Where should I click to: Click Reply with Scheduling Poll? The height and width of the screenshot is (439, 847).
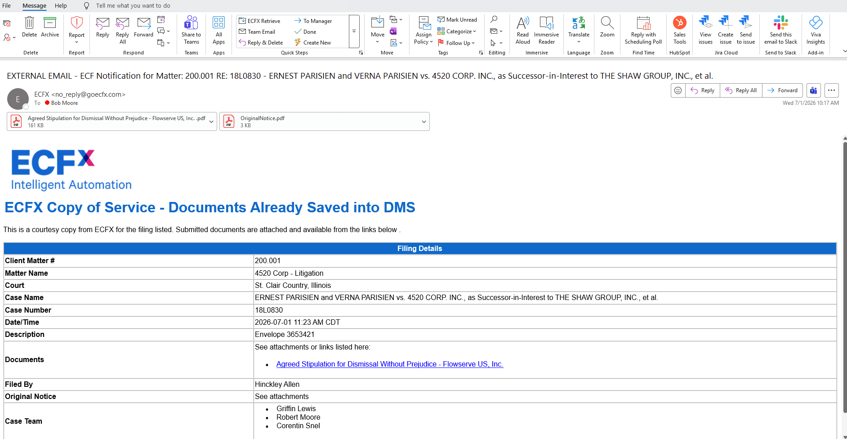pyautogui.click(x=643, y=30)
